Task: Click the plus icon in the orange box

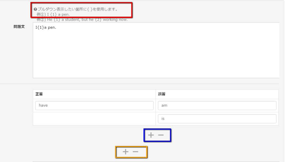Action: [x=126, y=152]
